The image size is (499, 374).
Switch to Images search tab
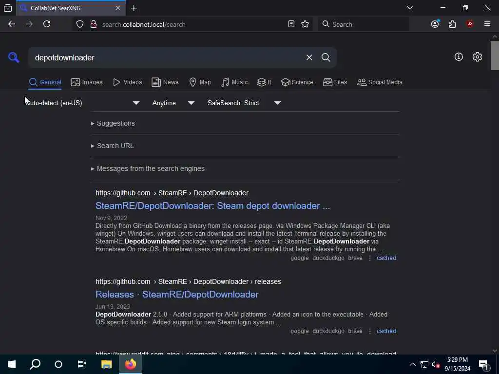87,82
